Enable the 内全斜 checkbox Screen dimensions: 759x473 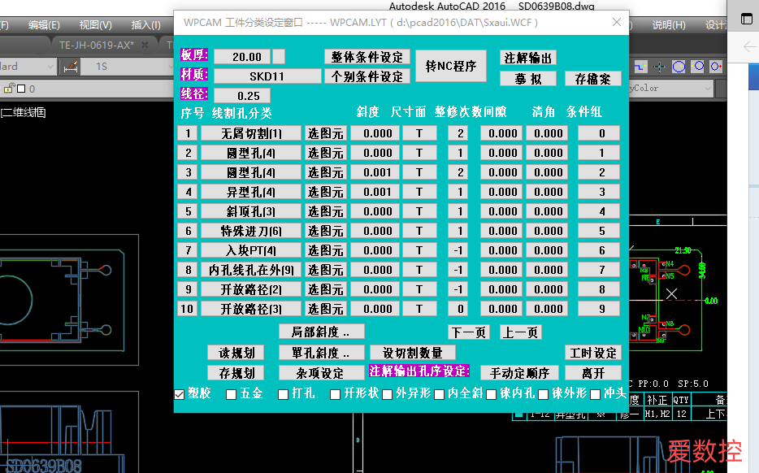click(440, 394)
